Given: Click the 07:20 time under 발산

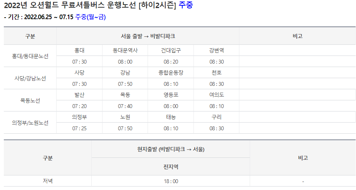Looking at the screenshot, I should [80, 106].
